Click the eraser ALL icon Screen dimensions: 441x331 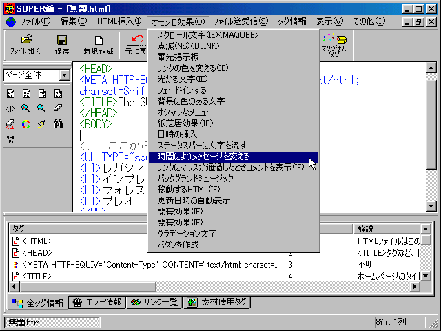10,124
